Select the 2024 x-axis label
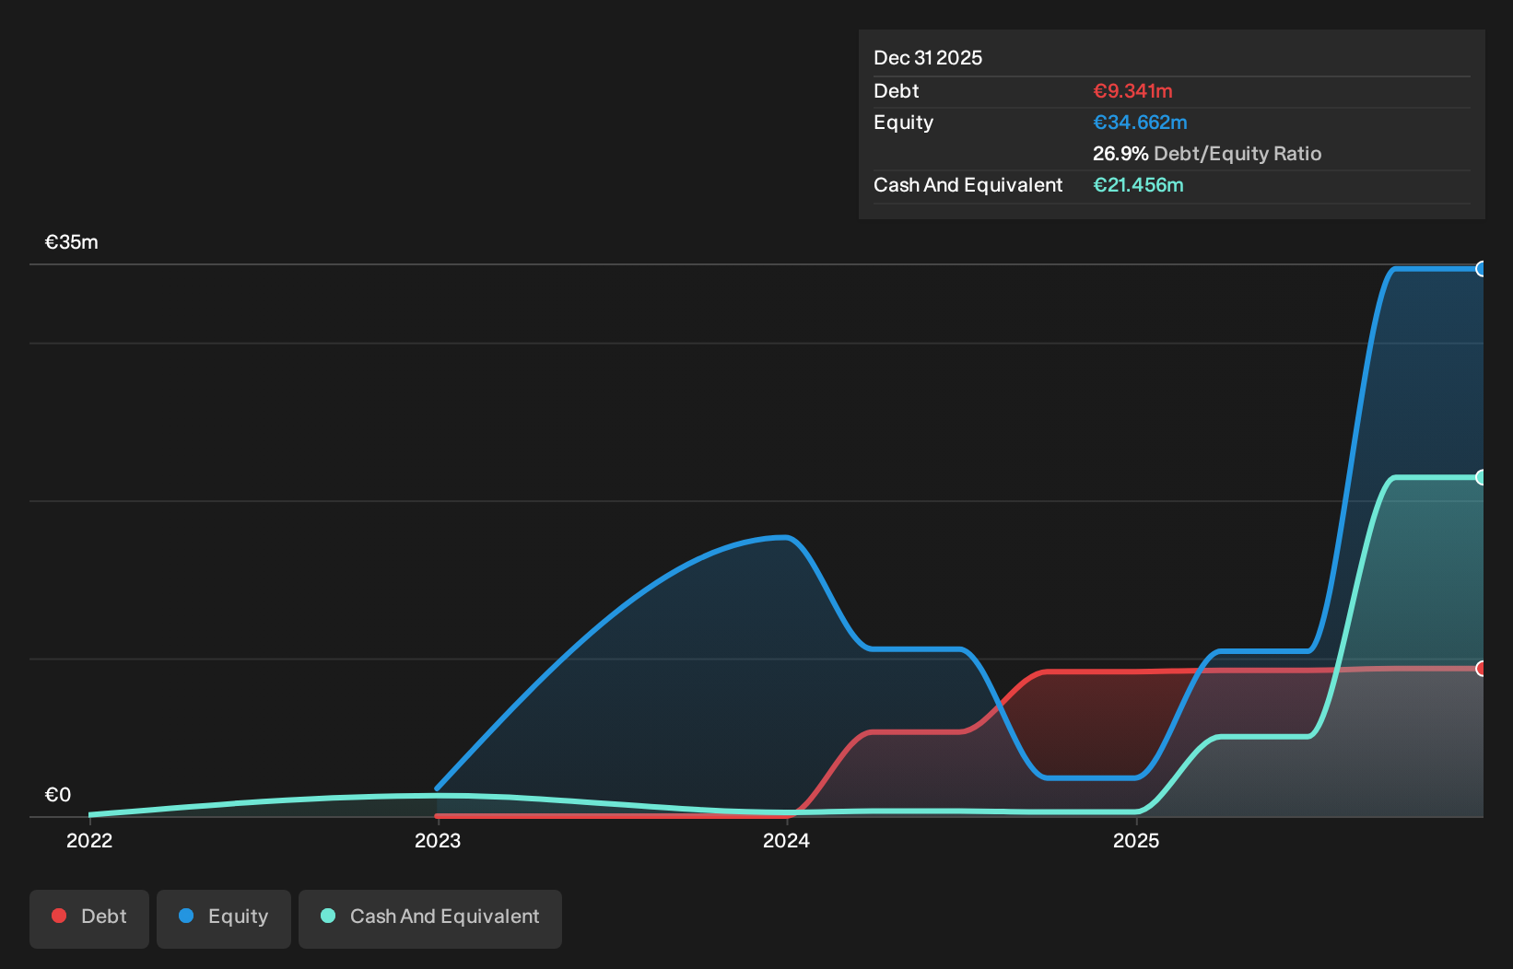 786,840
